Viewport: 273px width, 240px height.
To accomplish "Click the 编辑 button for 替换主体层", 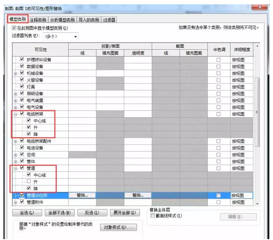I will click(238, 217).
